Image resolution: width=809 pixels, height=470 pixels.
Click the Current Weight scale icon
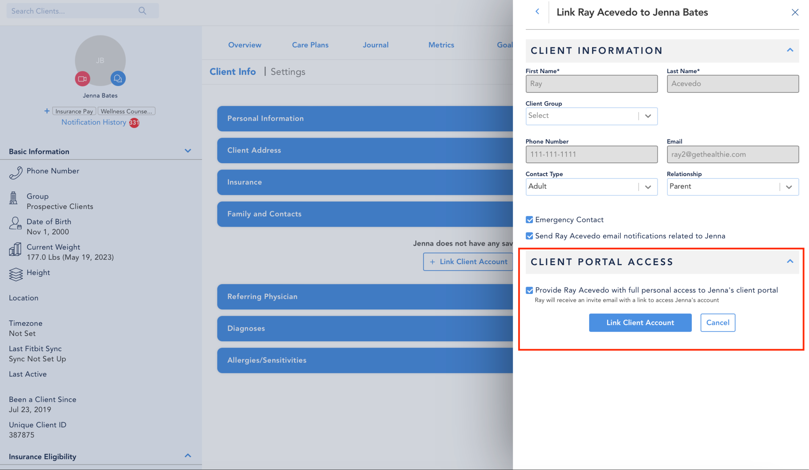(15, 249)
